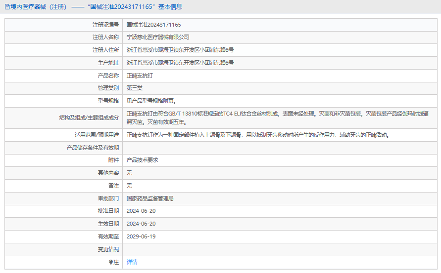The height and width of the screenshot is (273, 441).
Task: Click the small icon beside the 注 label
Action: 111,262
